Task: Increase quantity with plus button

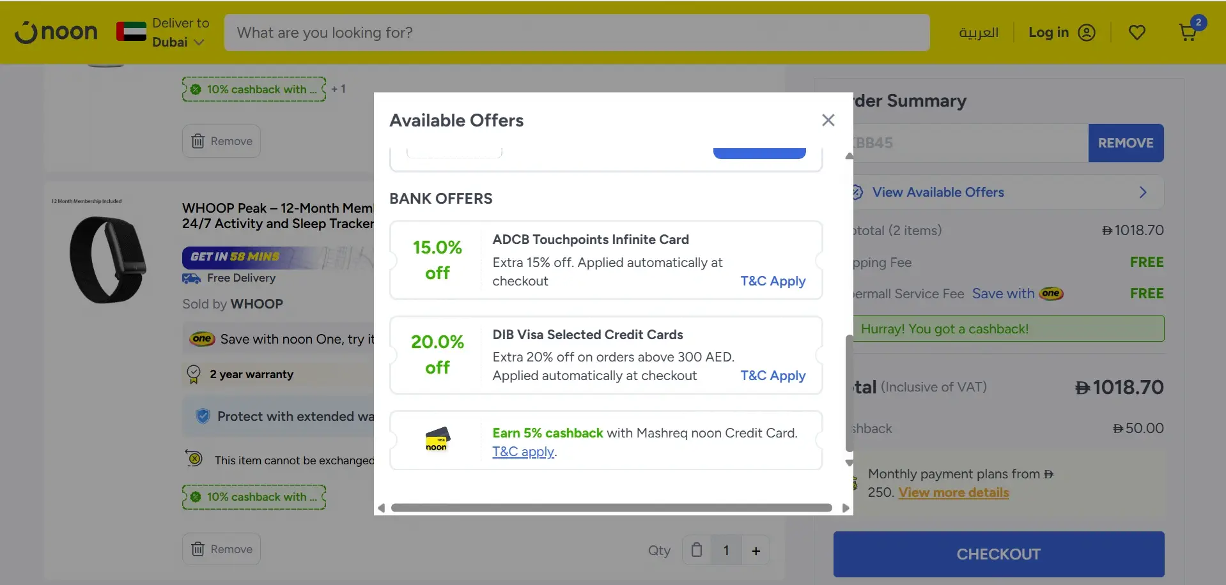Action: coord(756,551)
